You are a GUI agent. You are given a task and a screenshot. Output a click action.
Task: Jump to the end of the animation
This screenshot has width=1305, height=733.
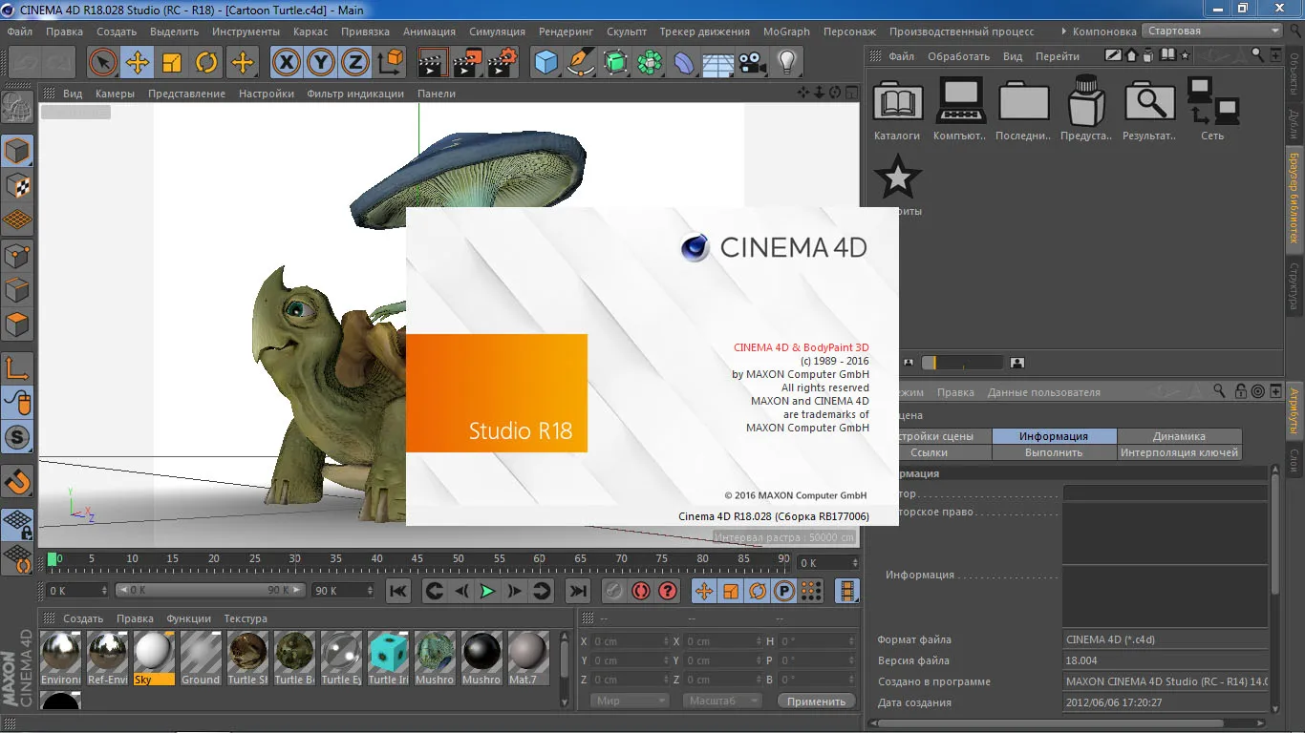577,591
